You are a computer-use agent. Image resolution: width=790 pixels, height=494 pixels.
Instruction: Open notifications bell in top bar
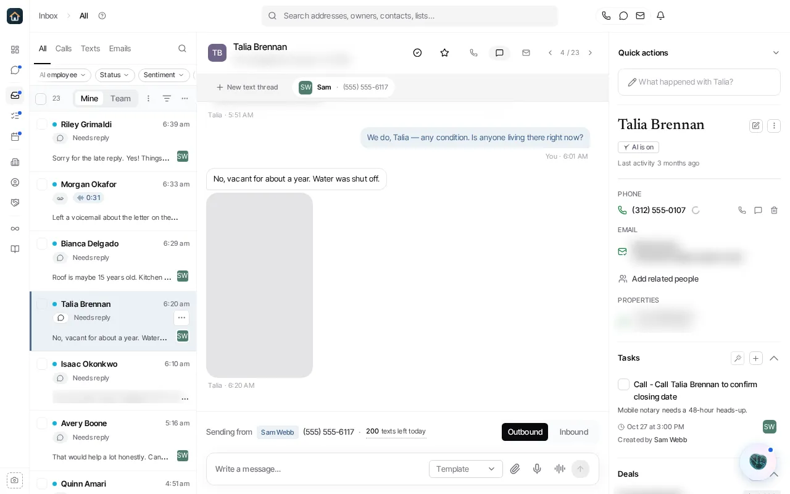click(660, 15)
